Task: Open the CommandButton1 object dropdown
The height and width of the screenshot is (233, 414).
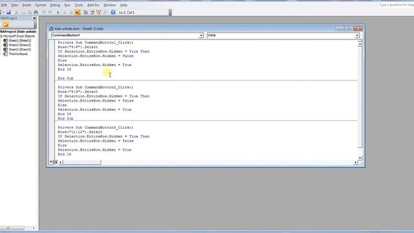Action: pos(201,35)
